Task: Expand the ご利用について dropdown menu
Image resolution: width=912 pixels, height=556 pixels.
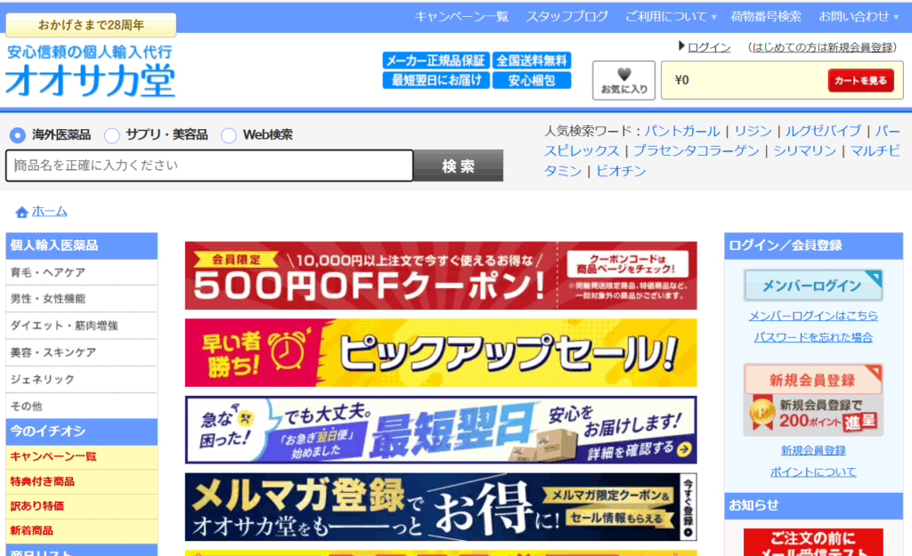Action: pyautogui.click(x=671, y=16)
